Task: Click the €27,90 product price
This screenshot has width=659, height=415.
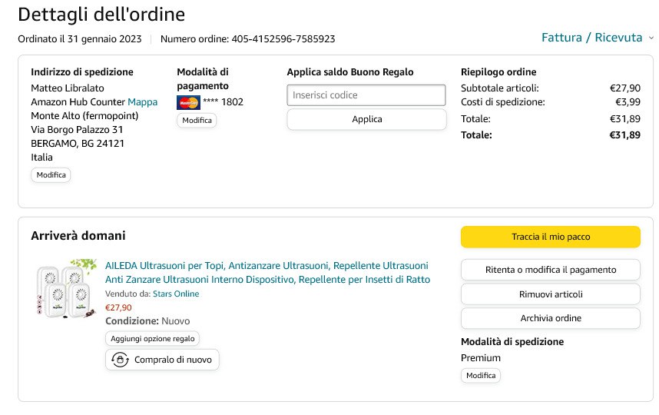Action: pos(118,307)
